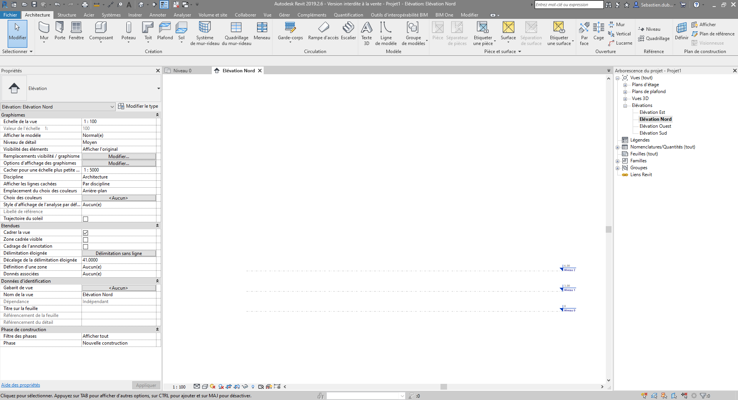738x400 pixels.
Task: Click the Texte 3D tool
Action: coord(367,33)
